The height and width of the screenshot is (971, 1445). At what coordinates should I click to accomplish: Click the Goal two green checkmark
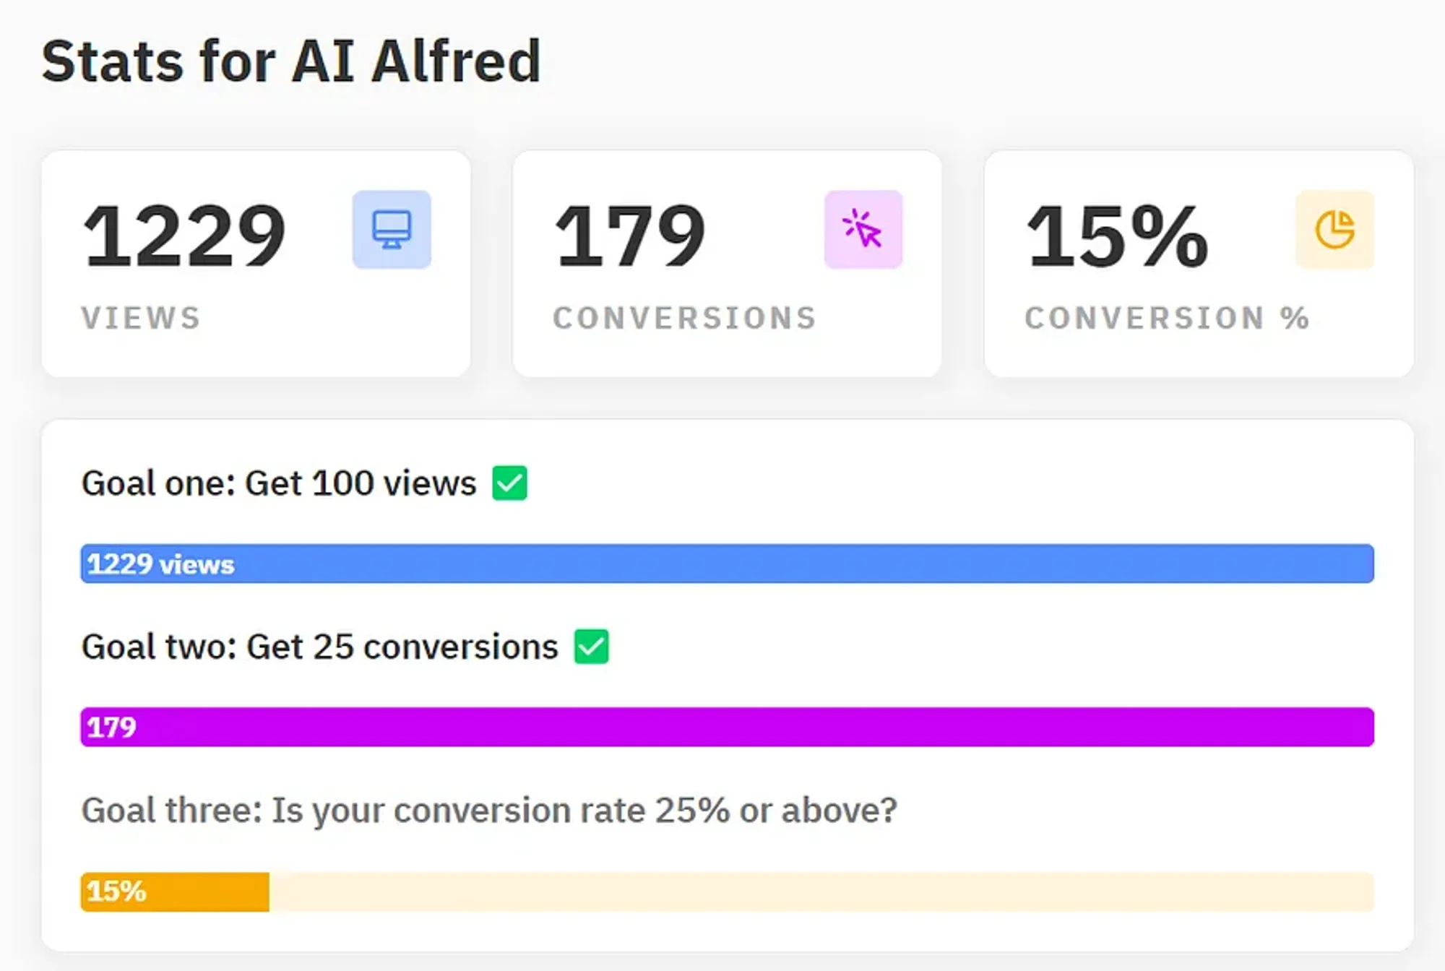[x=591, y=646]
